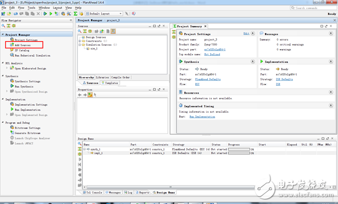Collapse the Implementation section in the navigator
338x204 pixels.
coord(3,99)
